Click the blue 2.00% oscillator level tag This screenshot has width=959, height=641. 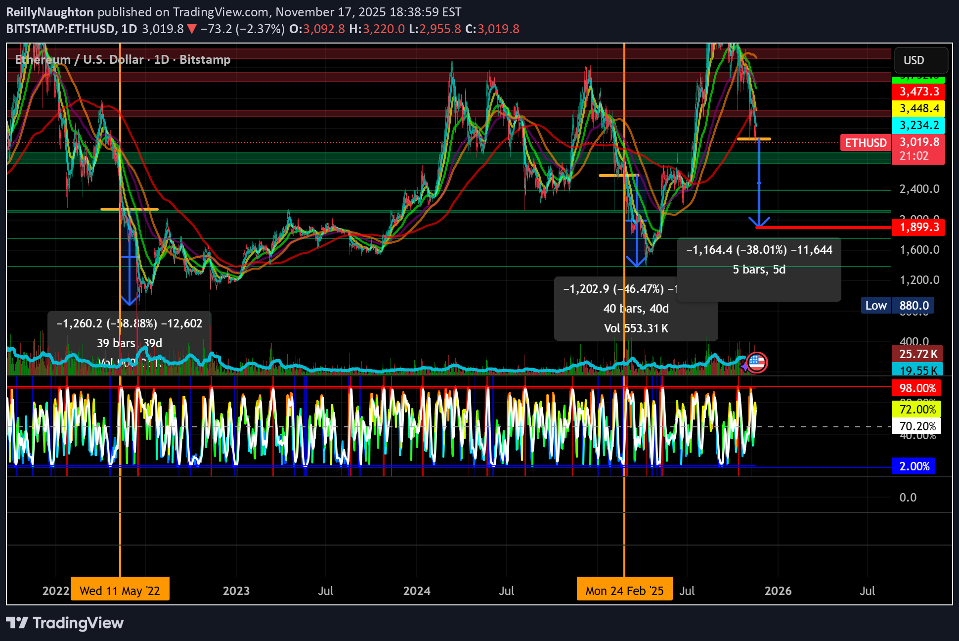[914, 466]
